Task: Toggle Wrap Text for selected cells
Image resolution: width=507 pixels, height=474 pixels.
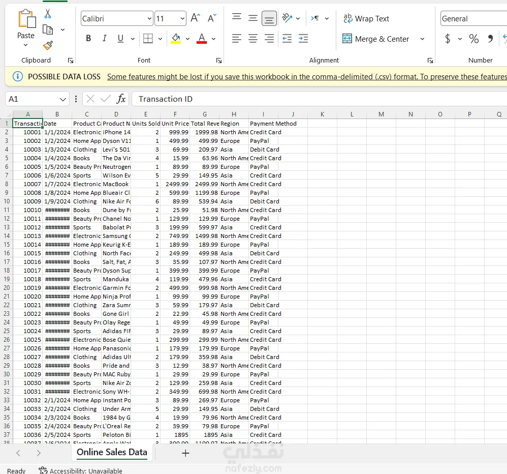Action: click(x=366, y=18)
